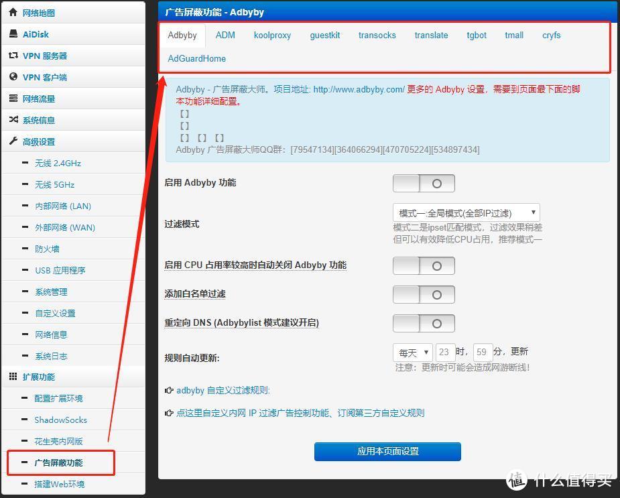
Task: Open 花生壳内网版 page
Action: pos(58,441)
